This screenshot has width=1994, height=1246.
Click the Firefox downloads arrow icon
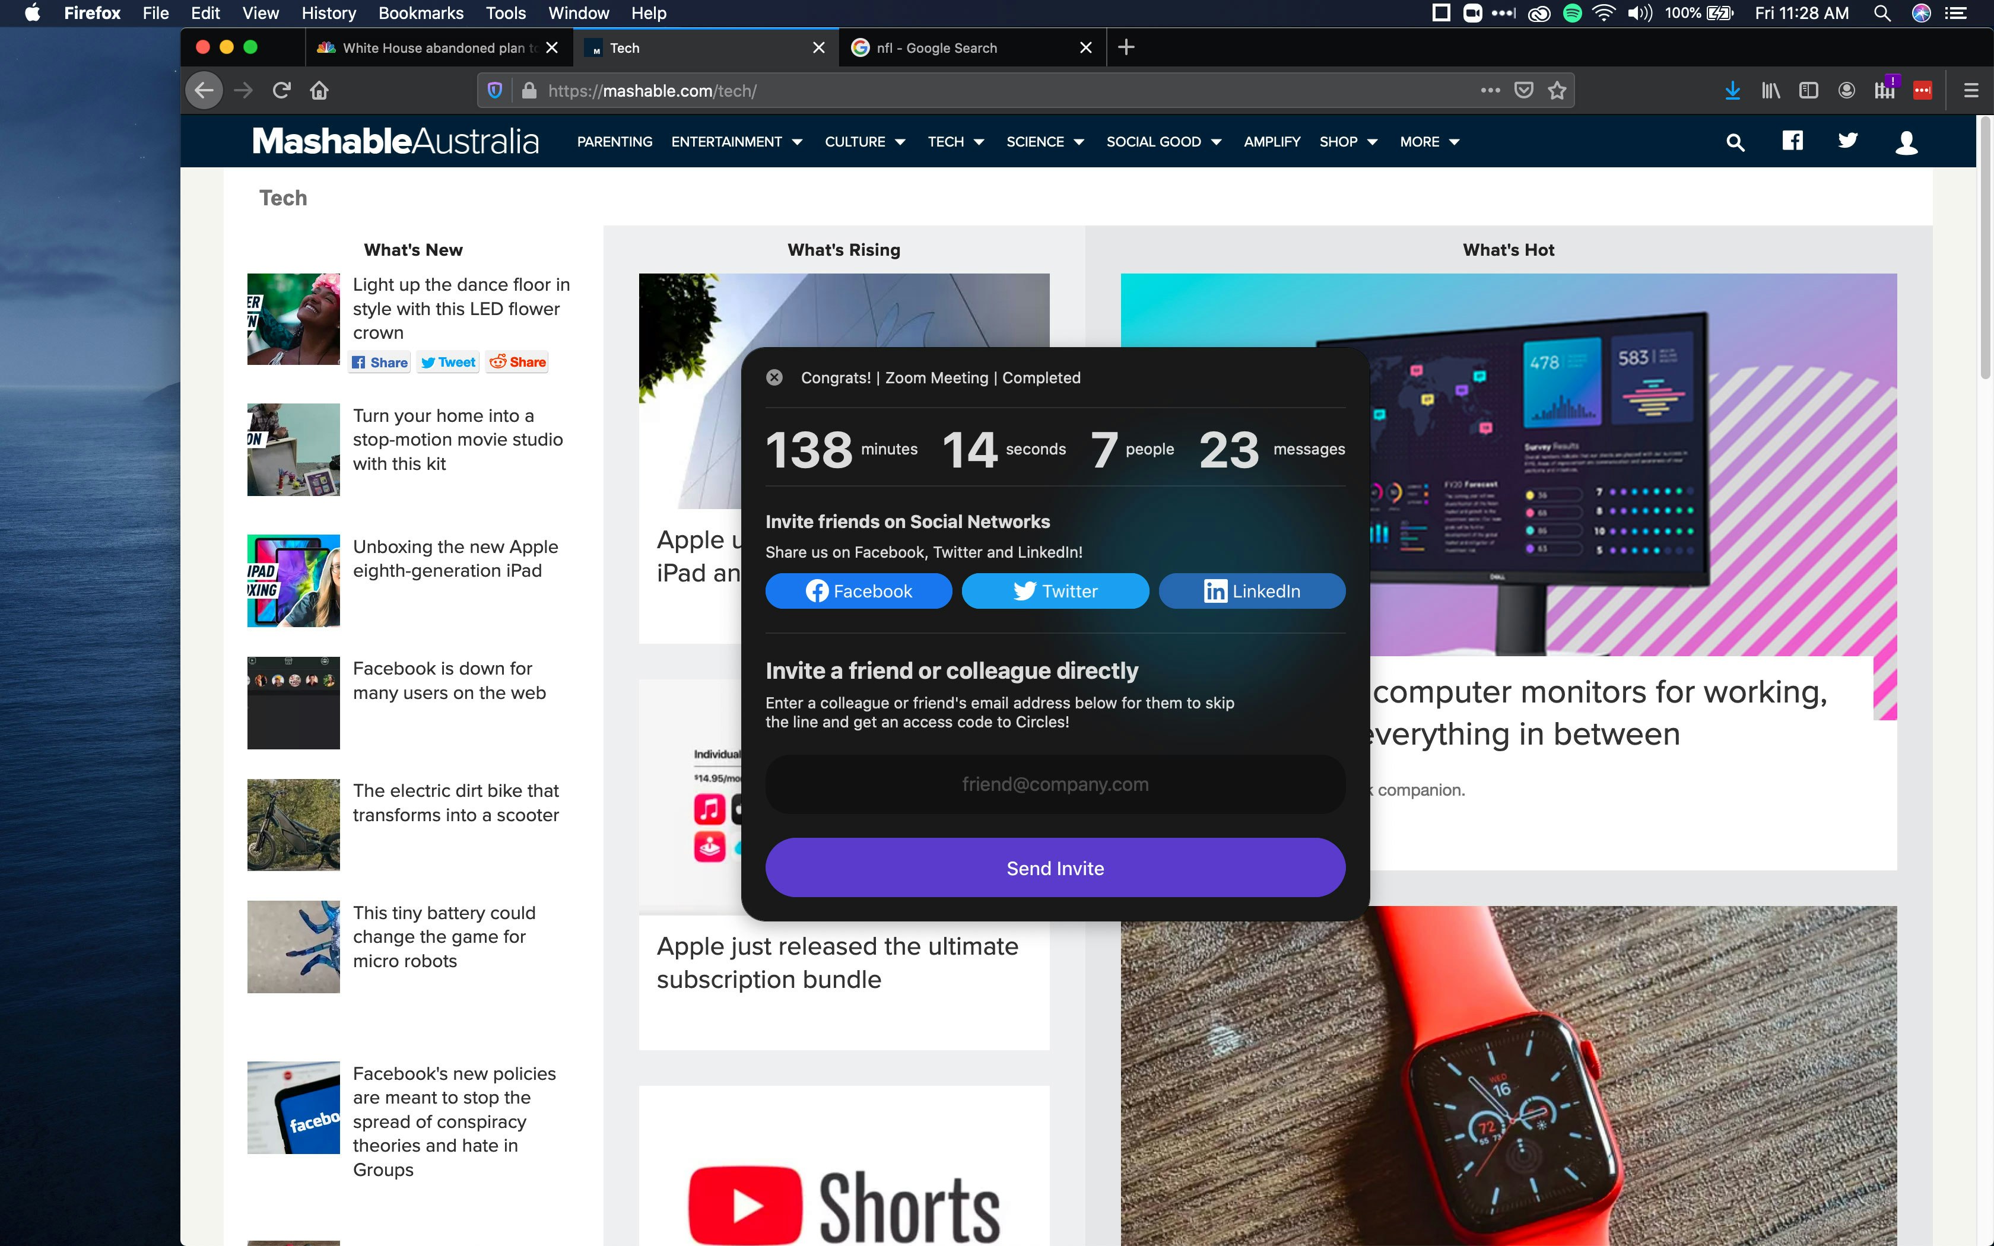point(1732,91)
